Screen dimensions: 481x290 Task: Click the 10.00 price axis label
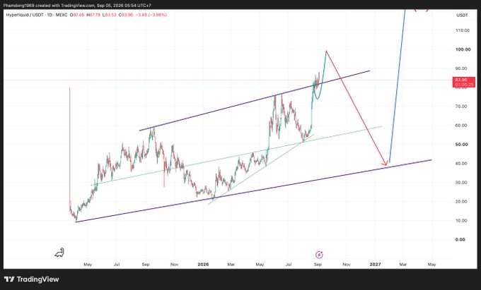[461, 220]
